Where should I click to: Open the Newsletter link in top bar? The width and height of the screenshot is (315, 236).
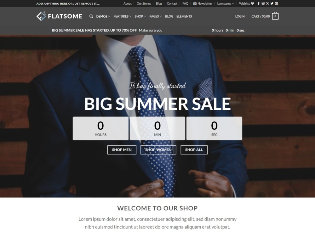(203, 3)
